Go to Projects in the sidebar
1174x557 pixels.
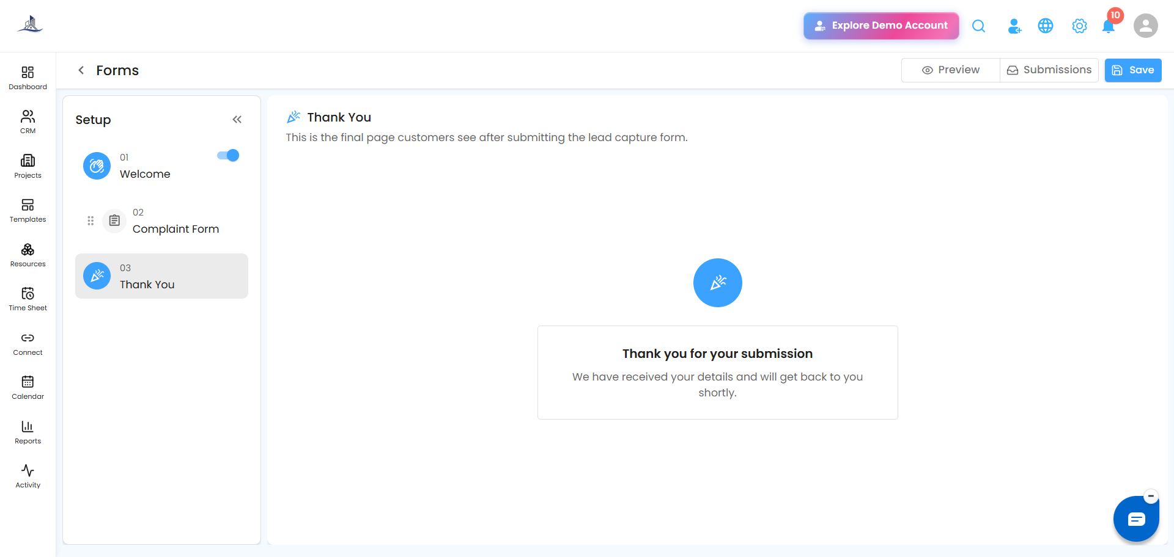[28, 167]
